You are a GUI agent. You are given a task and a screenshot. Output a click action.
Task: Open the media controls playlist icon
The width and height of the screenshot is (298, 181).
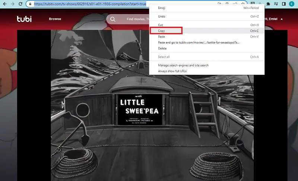276,4
